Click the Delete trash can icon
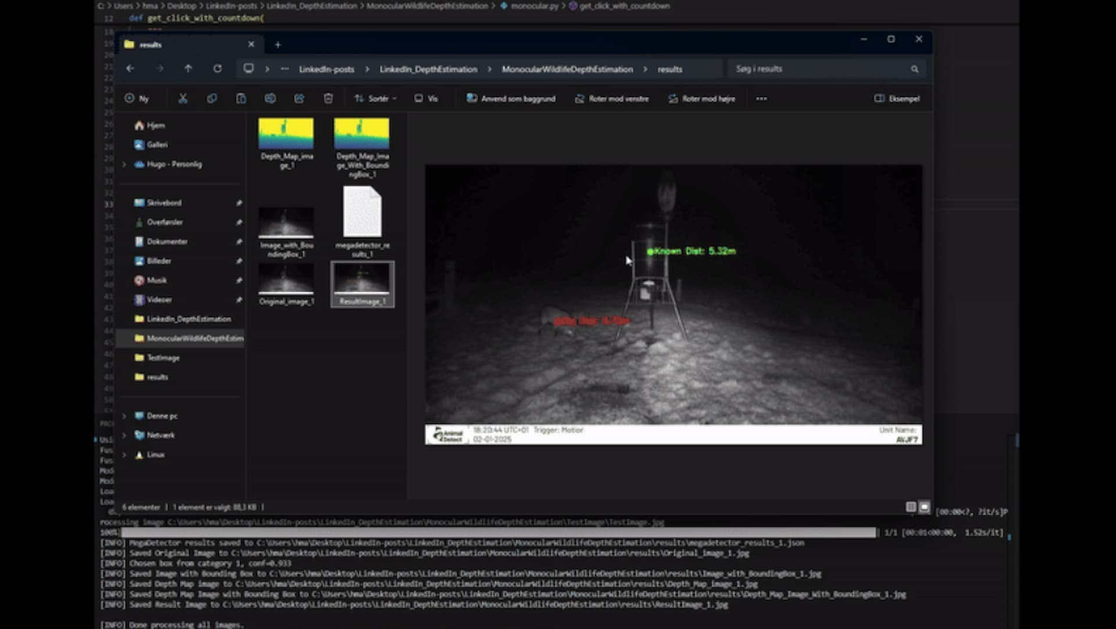Viewport: 1116px width, 629px height. (x=328, y=99)
